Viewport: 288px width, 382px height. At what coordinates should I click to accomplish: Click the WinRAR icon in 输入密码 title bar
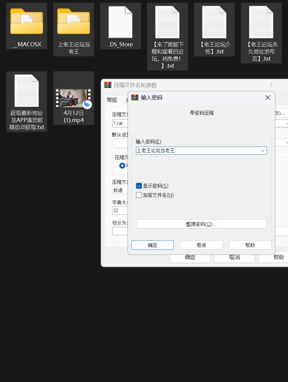135,98
